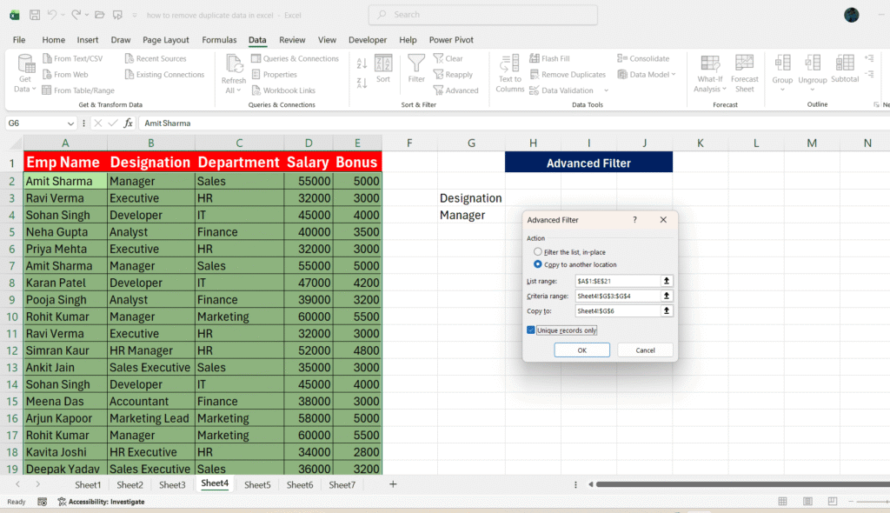Toggle the Filter funnel button

(416, 69)
